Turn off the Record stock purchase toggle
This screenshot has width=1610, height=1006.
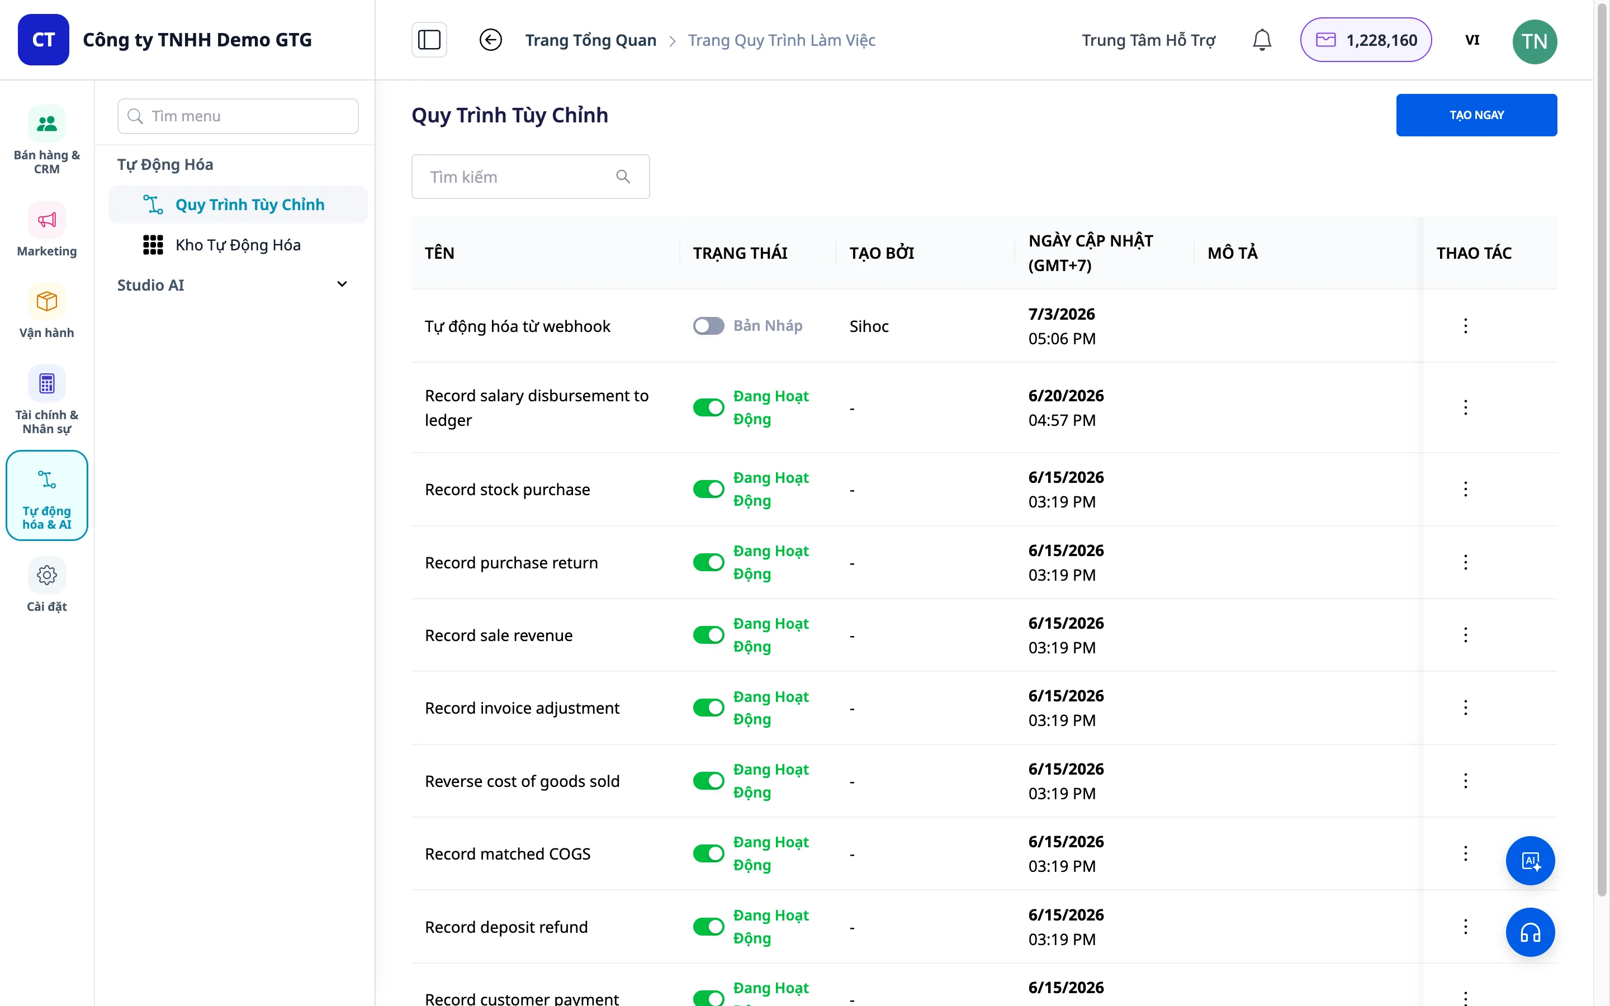pyautogui.click(x=708, y=489)
